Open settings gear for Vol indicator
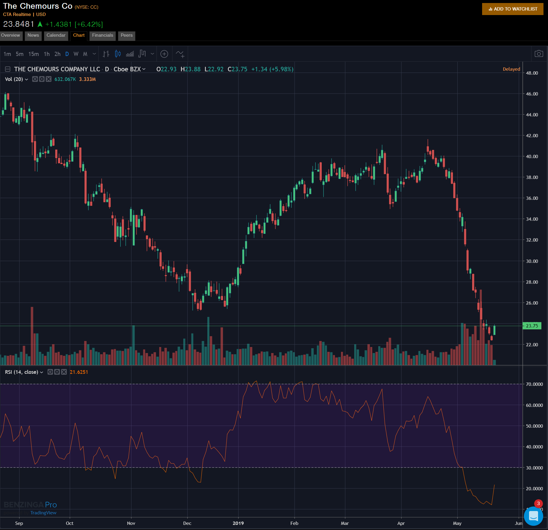Screen dimensions: 548x530 [42, 79]
